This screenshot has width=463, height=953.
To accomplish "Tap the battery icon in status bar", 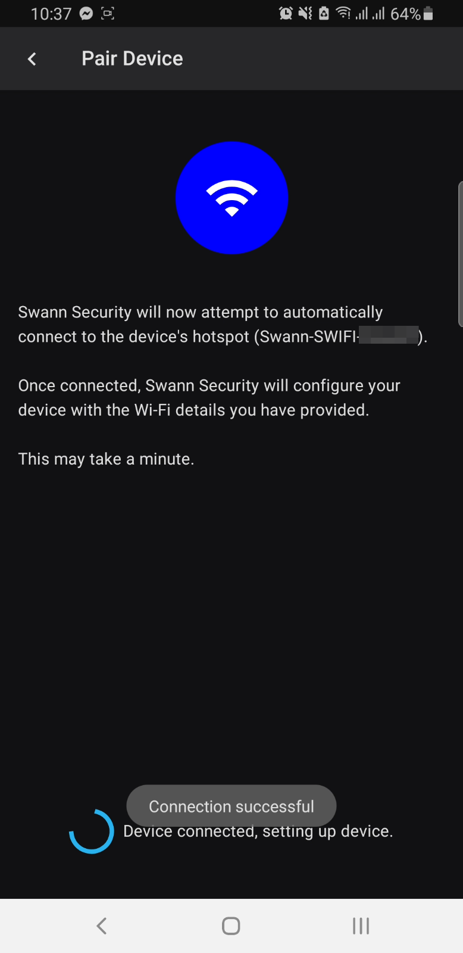I will 428,13.
